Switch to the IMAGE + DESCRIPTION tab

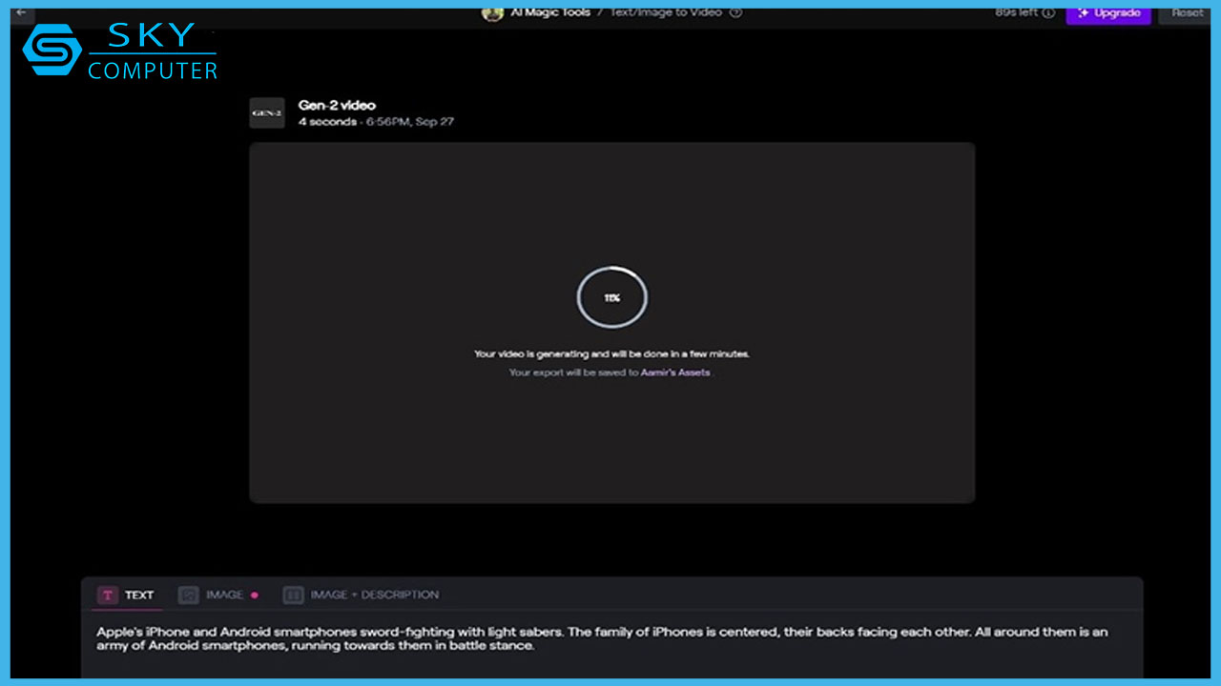[374, 595]
